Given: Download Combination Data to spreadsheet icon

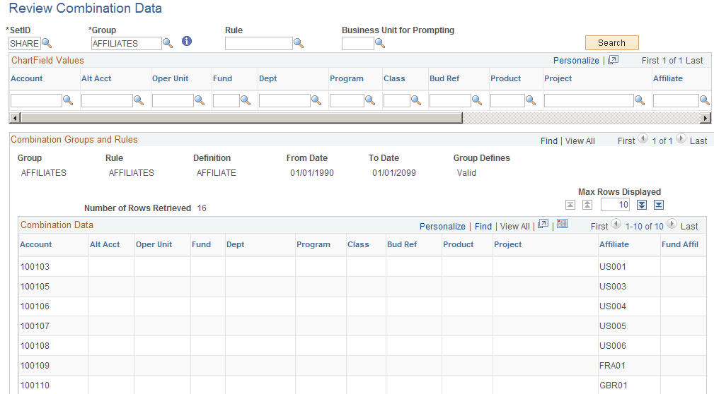Looking at the screenshot, I should (x=563, y=224).
